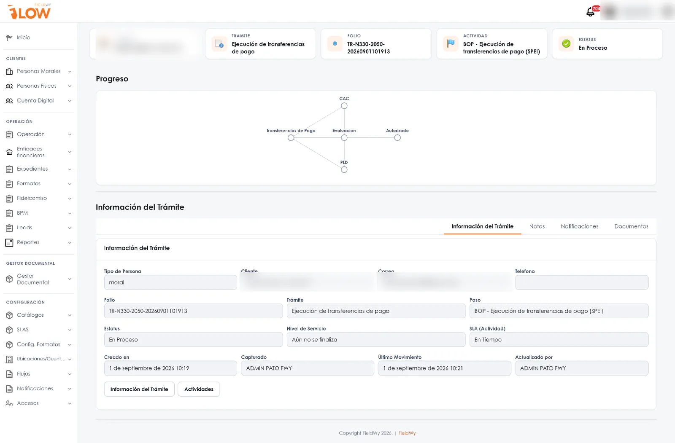
Task: Click the Actividades button
Action: pos(199,389)
